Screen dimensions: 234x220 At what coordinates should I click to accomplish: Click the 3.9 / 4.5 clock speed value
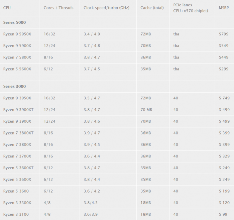point(92,145)
